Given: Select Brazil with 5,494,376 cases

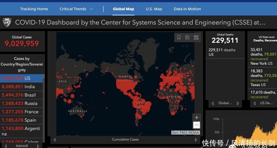Looking at the screenshot, I should (x=21, y=95).
